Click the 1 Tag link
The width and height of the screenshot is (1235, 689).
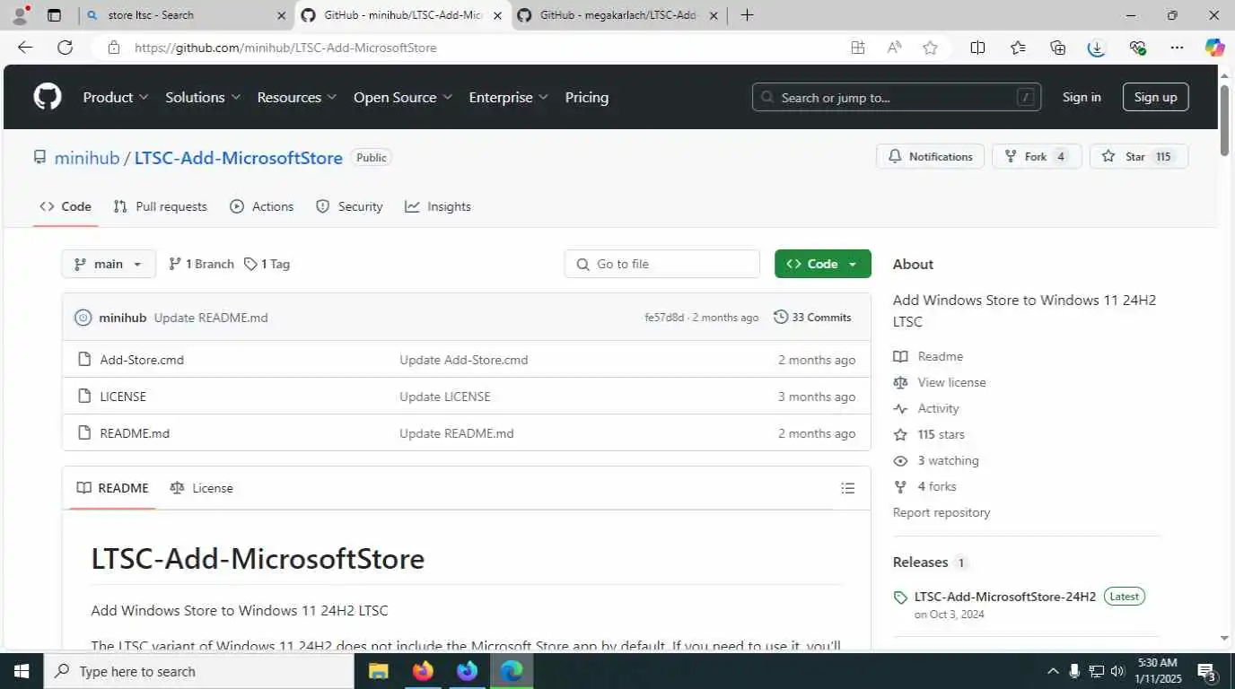click(267, 264)
